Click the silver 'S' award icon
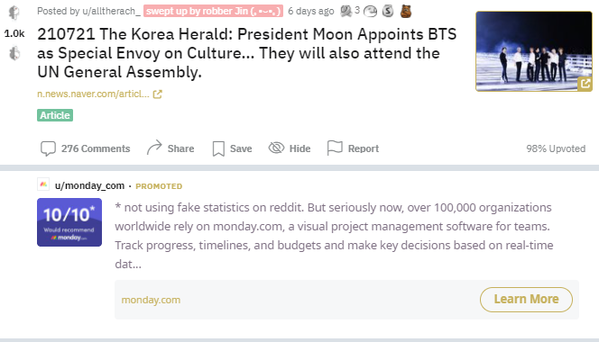The height and width of the screenshot is (342, 599). click(388, 11)
